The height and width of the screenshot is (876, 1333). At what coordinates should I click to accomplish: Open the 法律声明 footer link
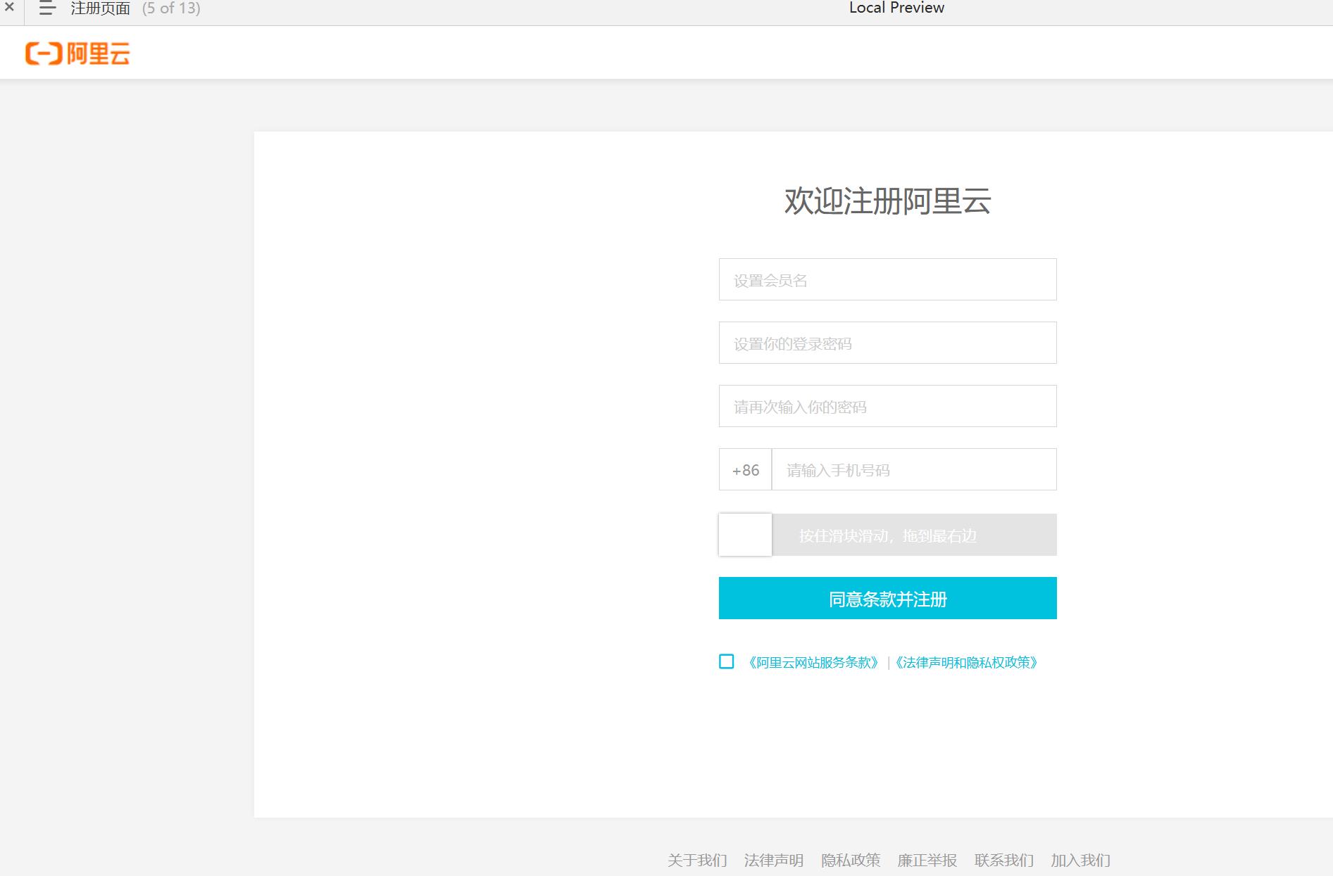774,860
